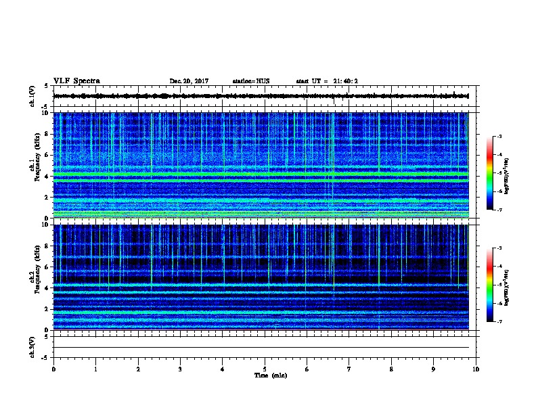This screenshot has width=536, height=414.
Task: Click the ch.2 color scale bar
Action: pyautogui.click(x=490, y=285)
